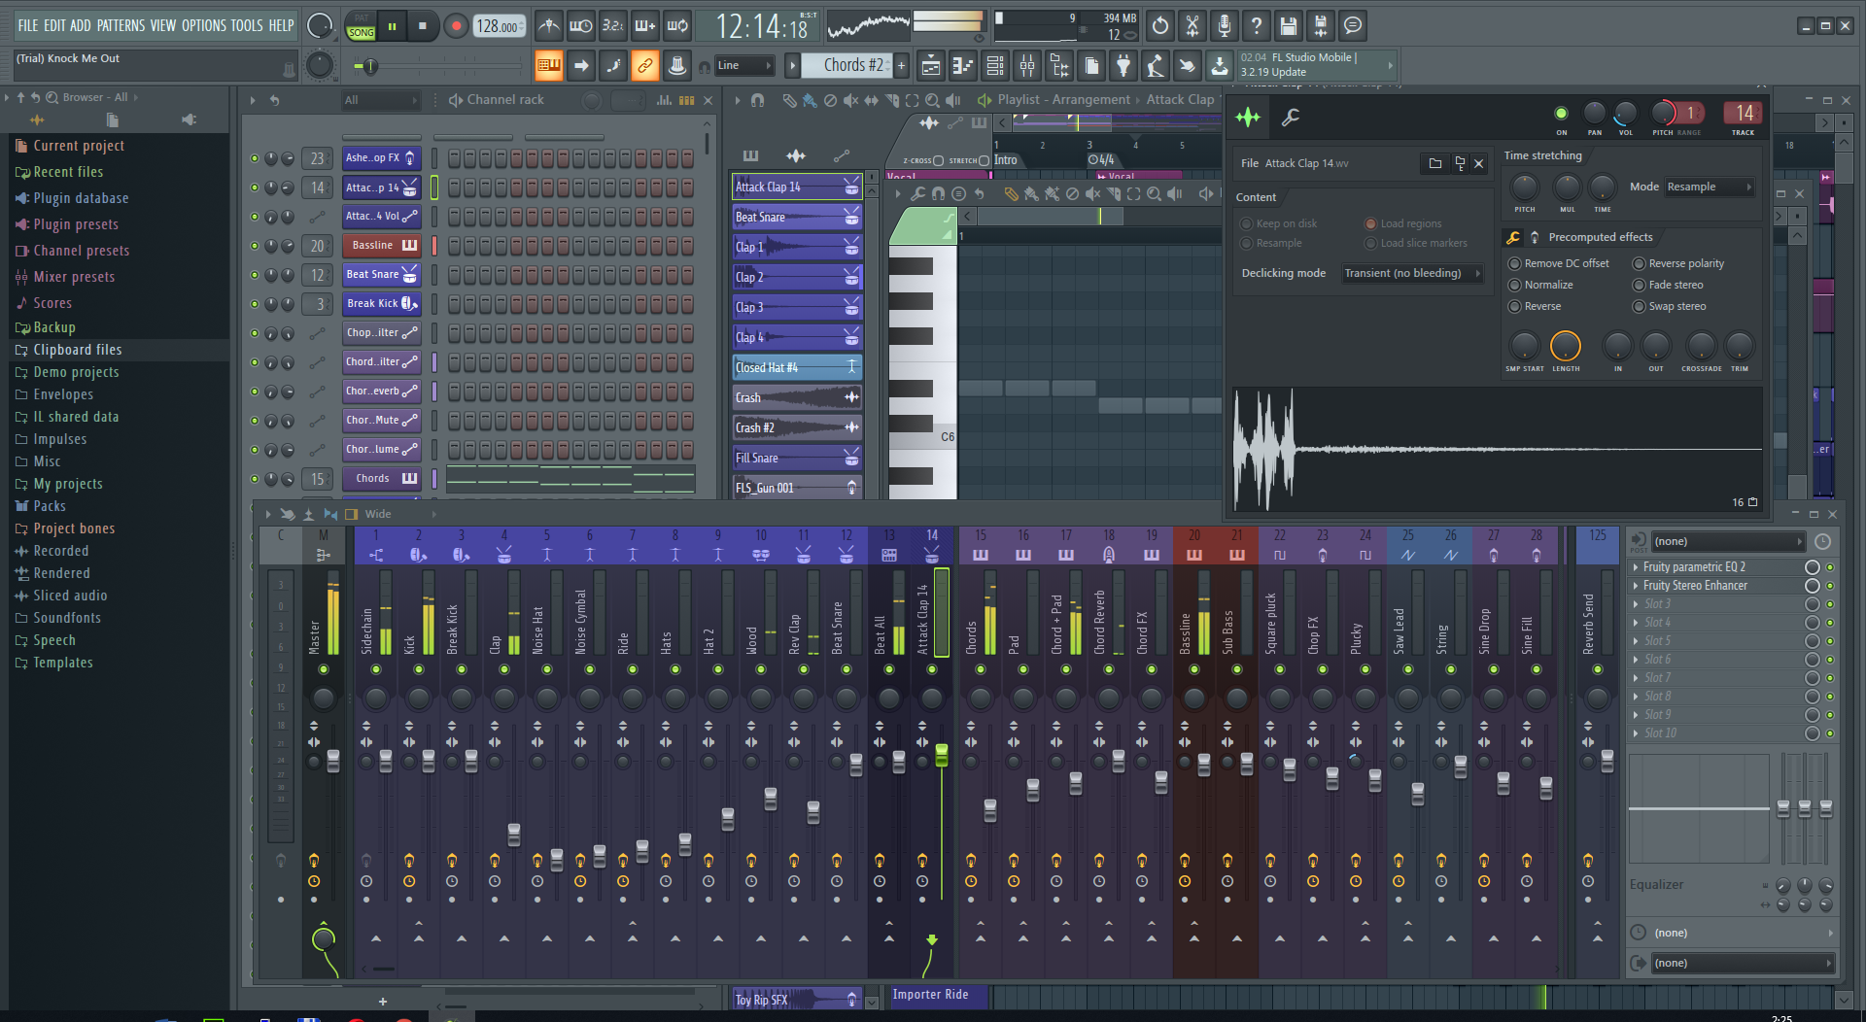Click the Master track volume fader
This screenshot has width=1866, height=1022.
tap(333, 761)
